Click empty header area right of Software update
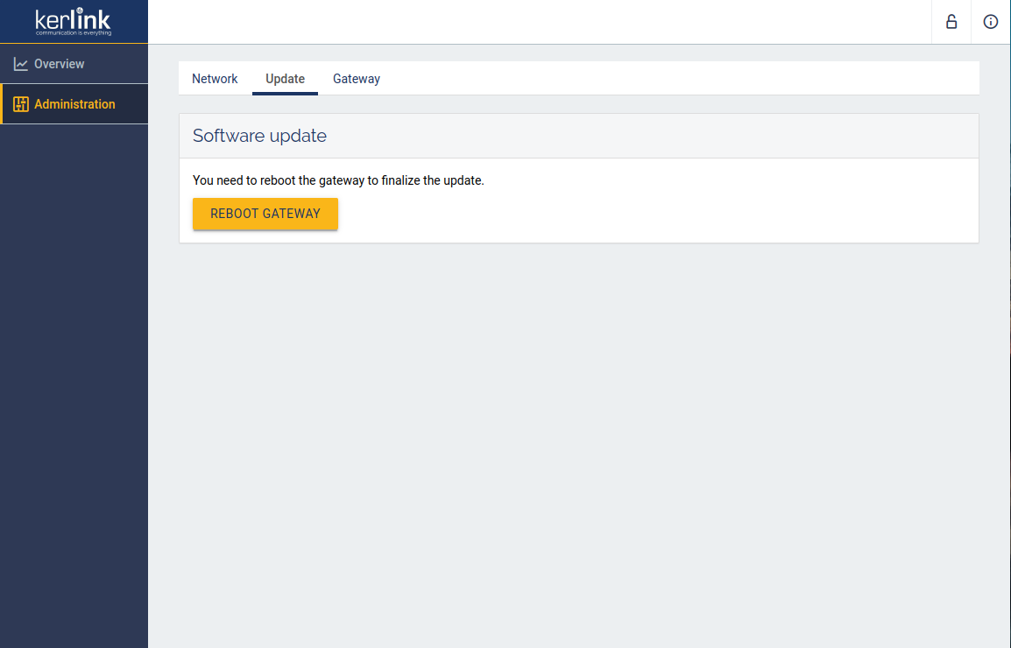The height and width of the screenshot is (648, 1011). pyautogui.click(x=657, y=136)
